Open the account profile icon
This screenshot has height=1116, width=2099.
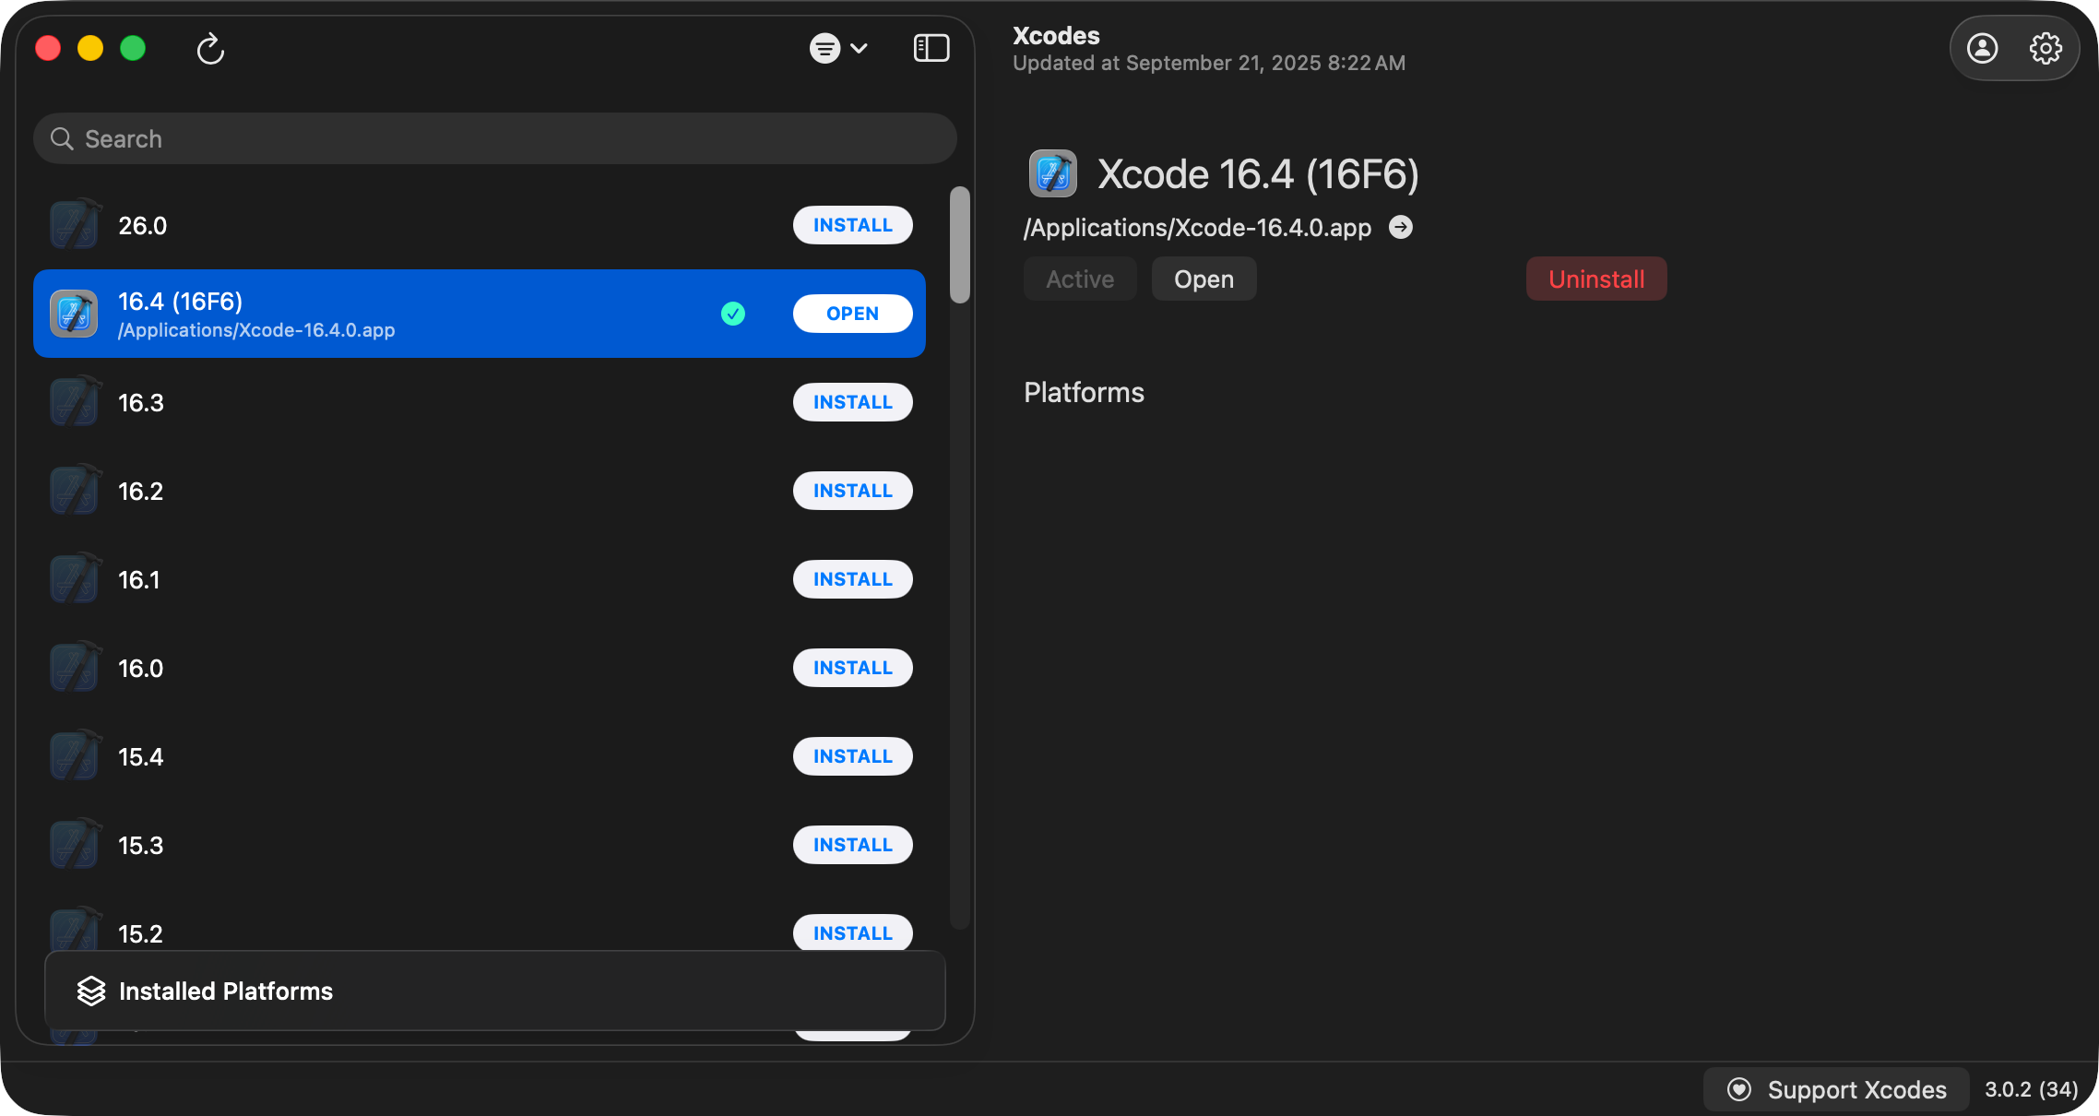[1982, 48]
